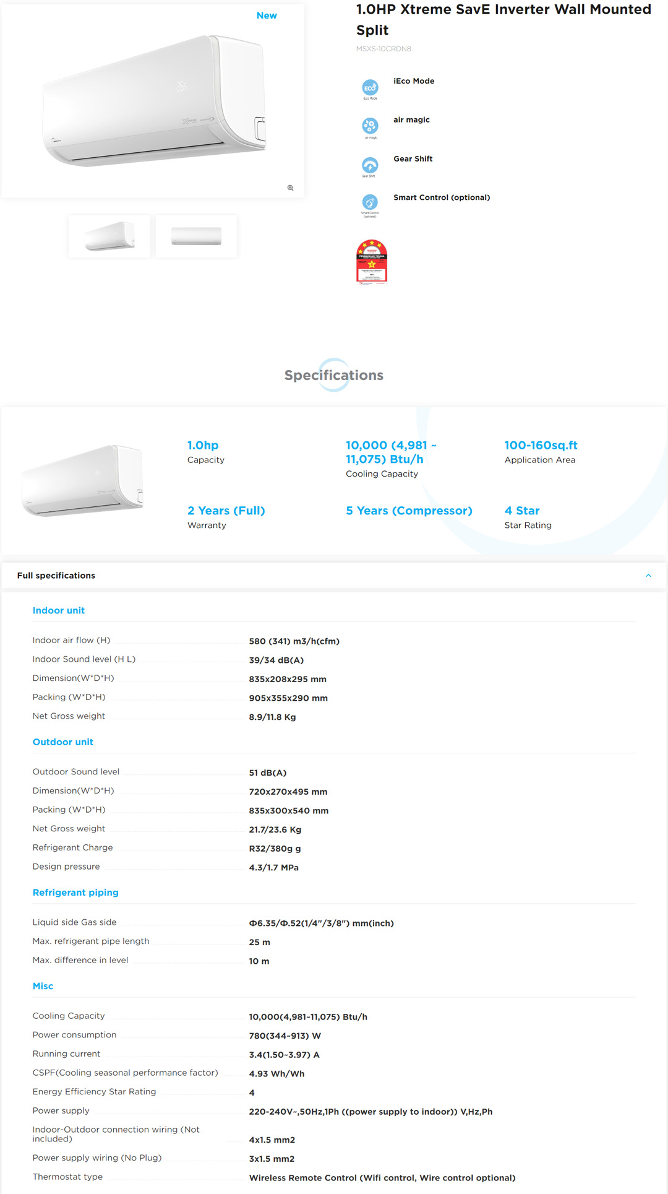Click the 'iEco Mode' text label
The image size is (668, 1194).
tap(414, 81)
